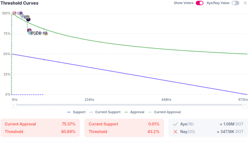Click the data point on Support line

44,59
